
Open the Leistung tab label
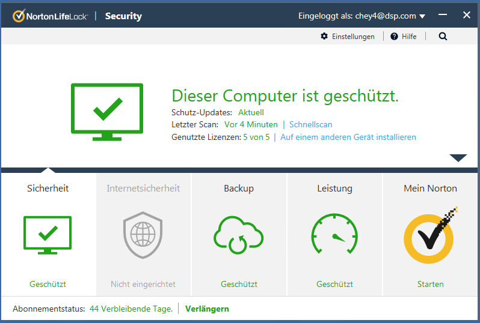coord(334,189)
